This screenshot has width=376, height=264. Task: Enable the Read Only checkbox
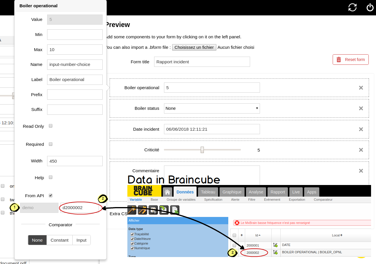tap(51, 126)
